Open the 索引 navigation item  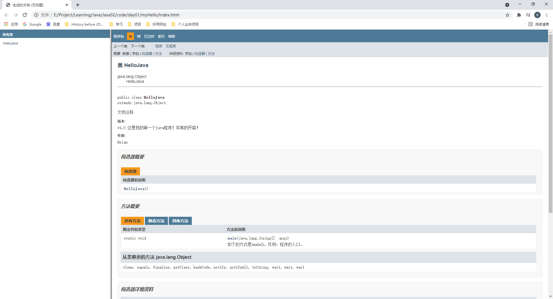[161, 37]
